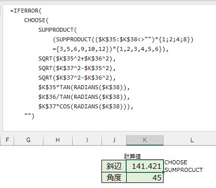216x188 pixels.
Task: Click SQRT($K$37^2-$K$36^2) line in formula
Action: point(77,78)
